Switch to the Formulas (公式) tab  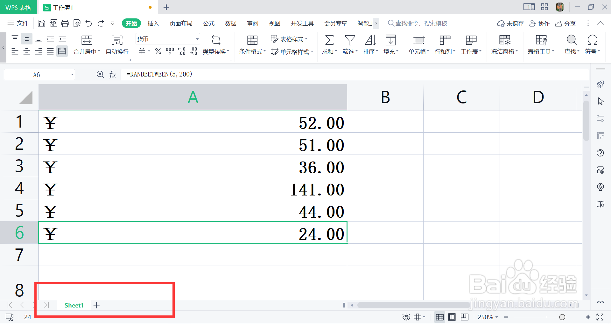click(x=209, y=23)
